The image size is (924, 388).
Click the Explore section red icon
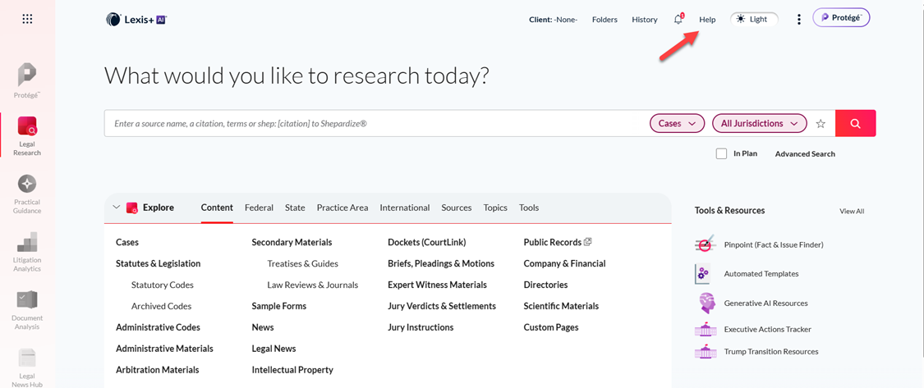(132, 208)
